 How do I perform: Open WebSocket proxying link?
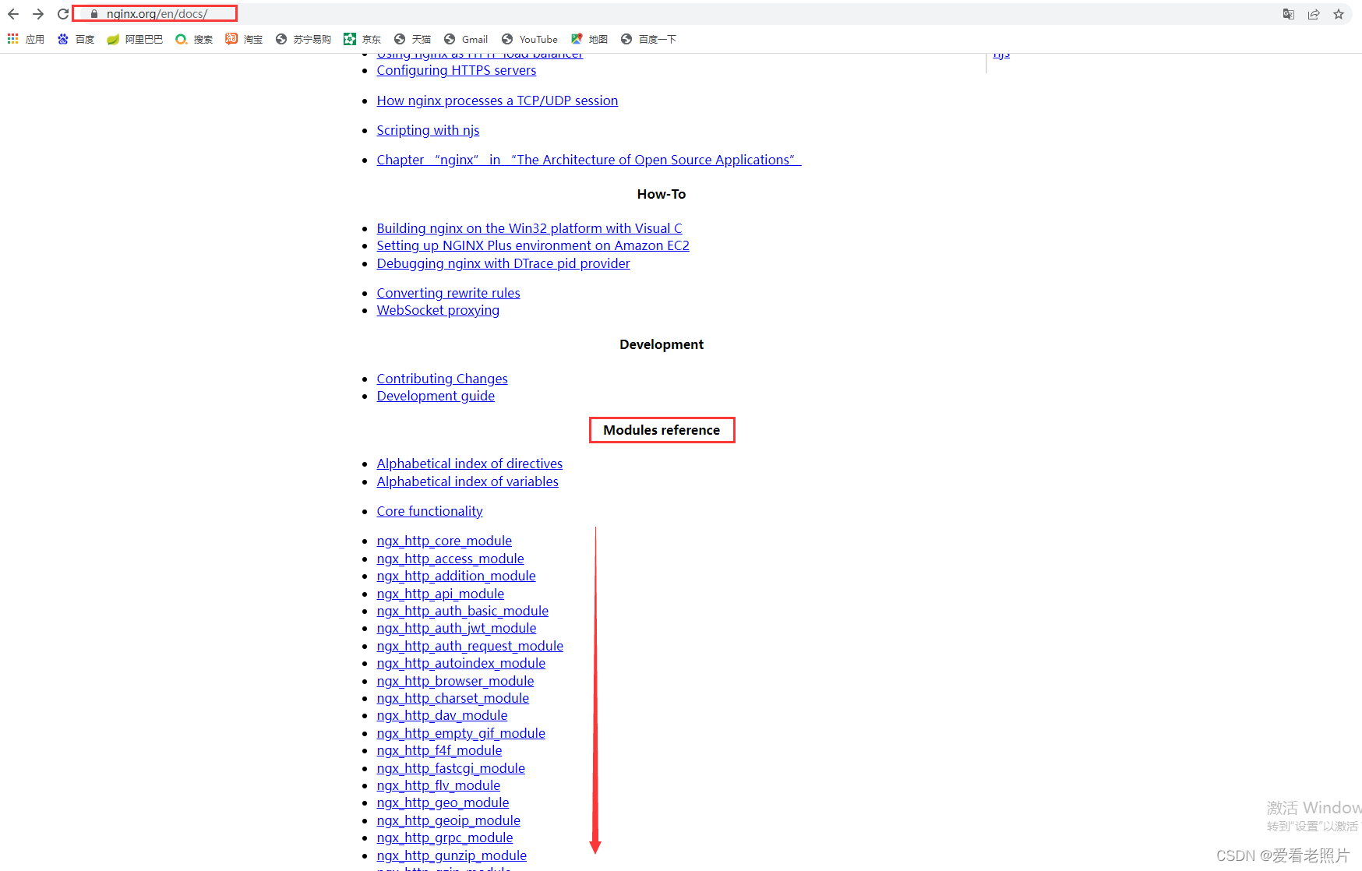point(438,310)
